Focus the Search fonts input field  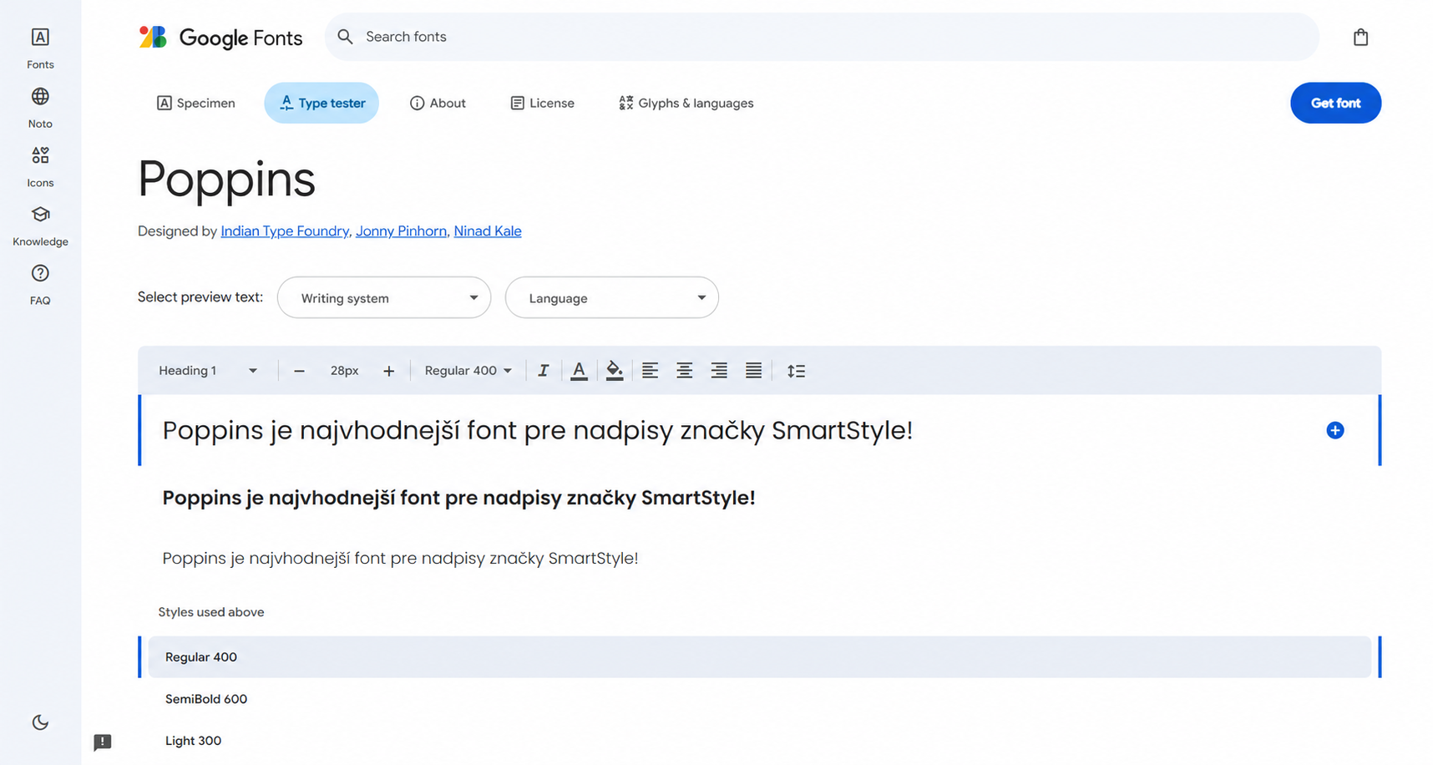point(823,37)
